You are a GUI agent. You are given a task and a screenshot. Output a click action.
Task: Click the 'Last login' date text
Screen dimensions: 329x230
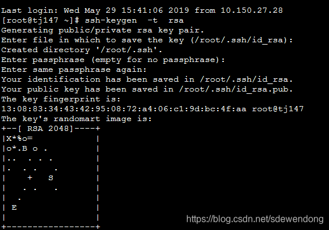click(126, 10)
